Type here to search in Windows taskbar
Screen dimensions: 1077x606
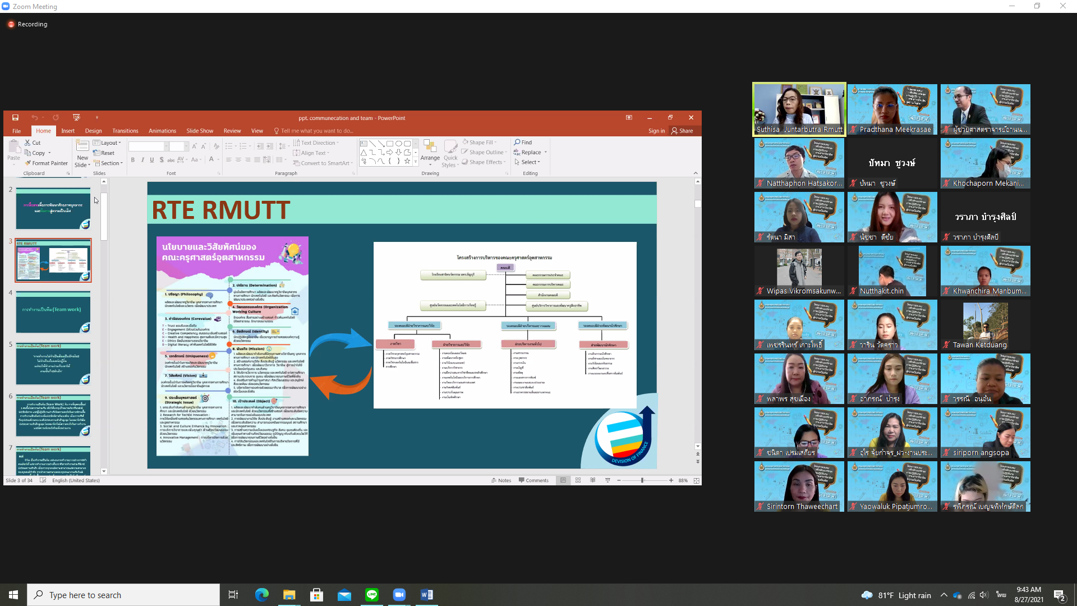pyautogui.click(x=123, y=595)
